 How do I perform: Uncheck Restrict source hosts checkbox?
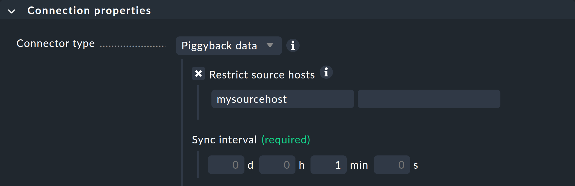pos(198,73)
